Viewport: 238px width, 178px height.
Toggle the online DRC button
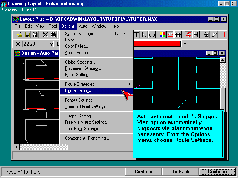(x=171, y=35)
